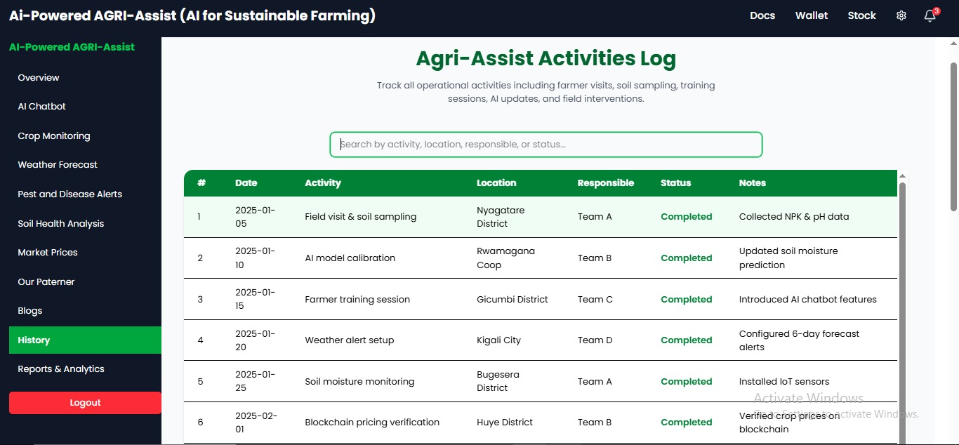Viewport: 959px width, 445px height.
Task: Click the Status column header
Action: tap(676, 183)
